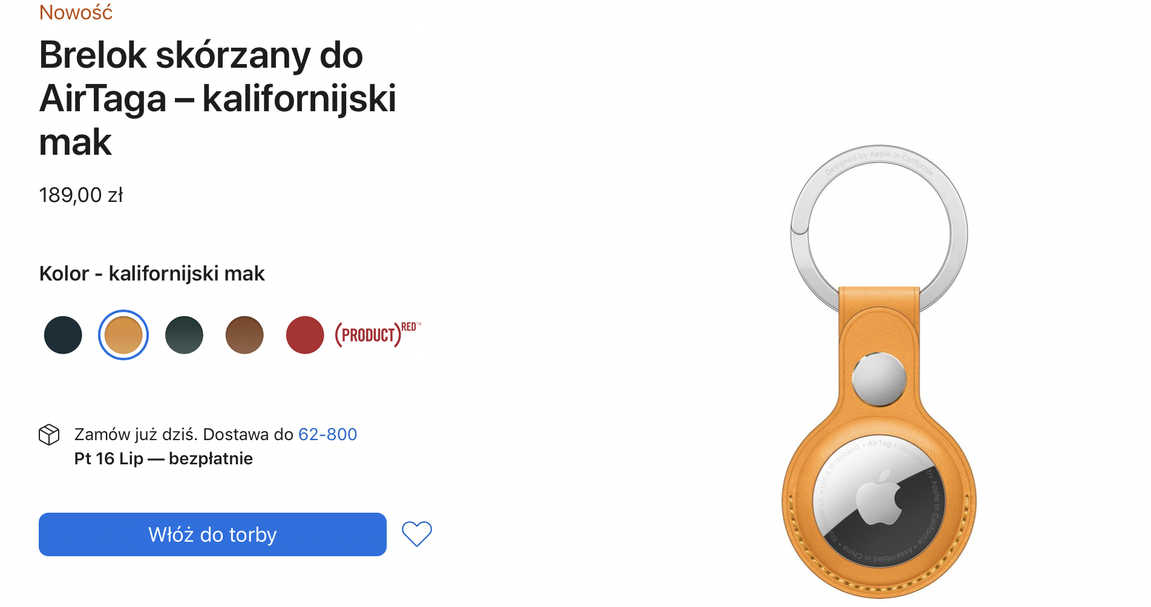
Task: Click the delivery date Pt 16 Lip text
Action: pyautogui.click(x=109, y=458)
